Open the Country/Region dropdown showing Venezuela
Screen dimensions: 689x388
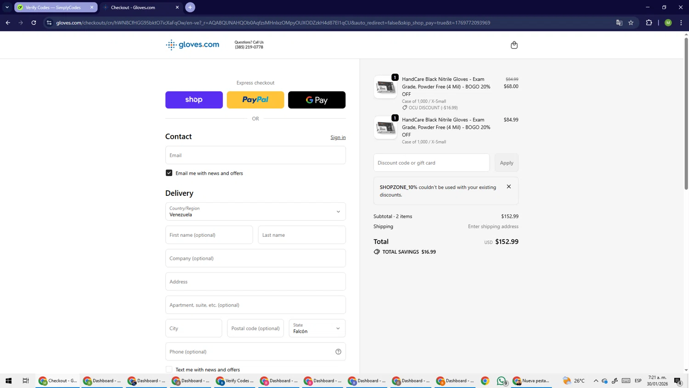point(255,211)
